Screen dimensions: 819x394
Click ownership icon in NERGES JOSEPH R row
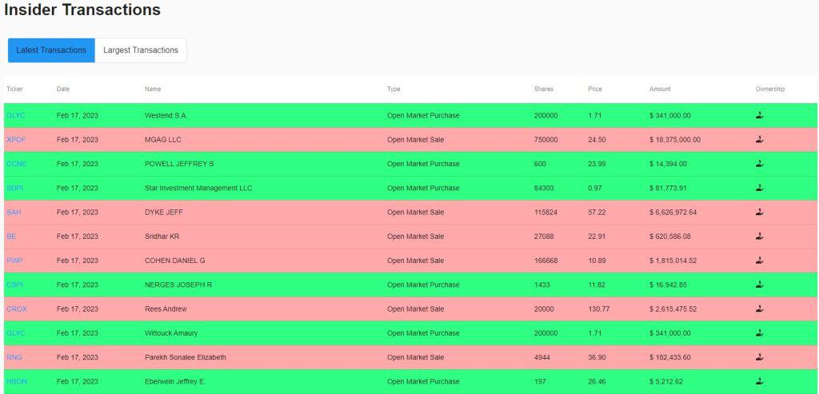(x=760, y=285)
